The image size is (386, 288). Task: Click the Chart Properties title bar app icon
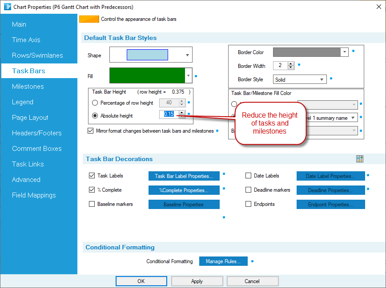(7, 7)
